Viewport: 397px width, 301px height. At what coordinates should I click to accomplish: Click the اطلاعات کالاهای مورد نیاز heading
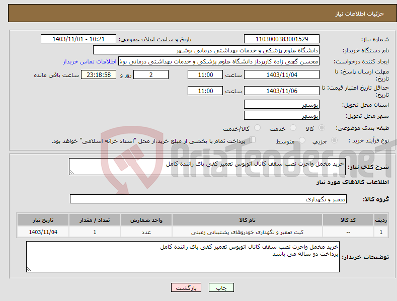click(x=352, y=182)
